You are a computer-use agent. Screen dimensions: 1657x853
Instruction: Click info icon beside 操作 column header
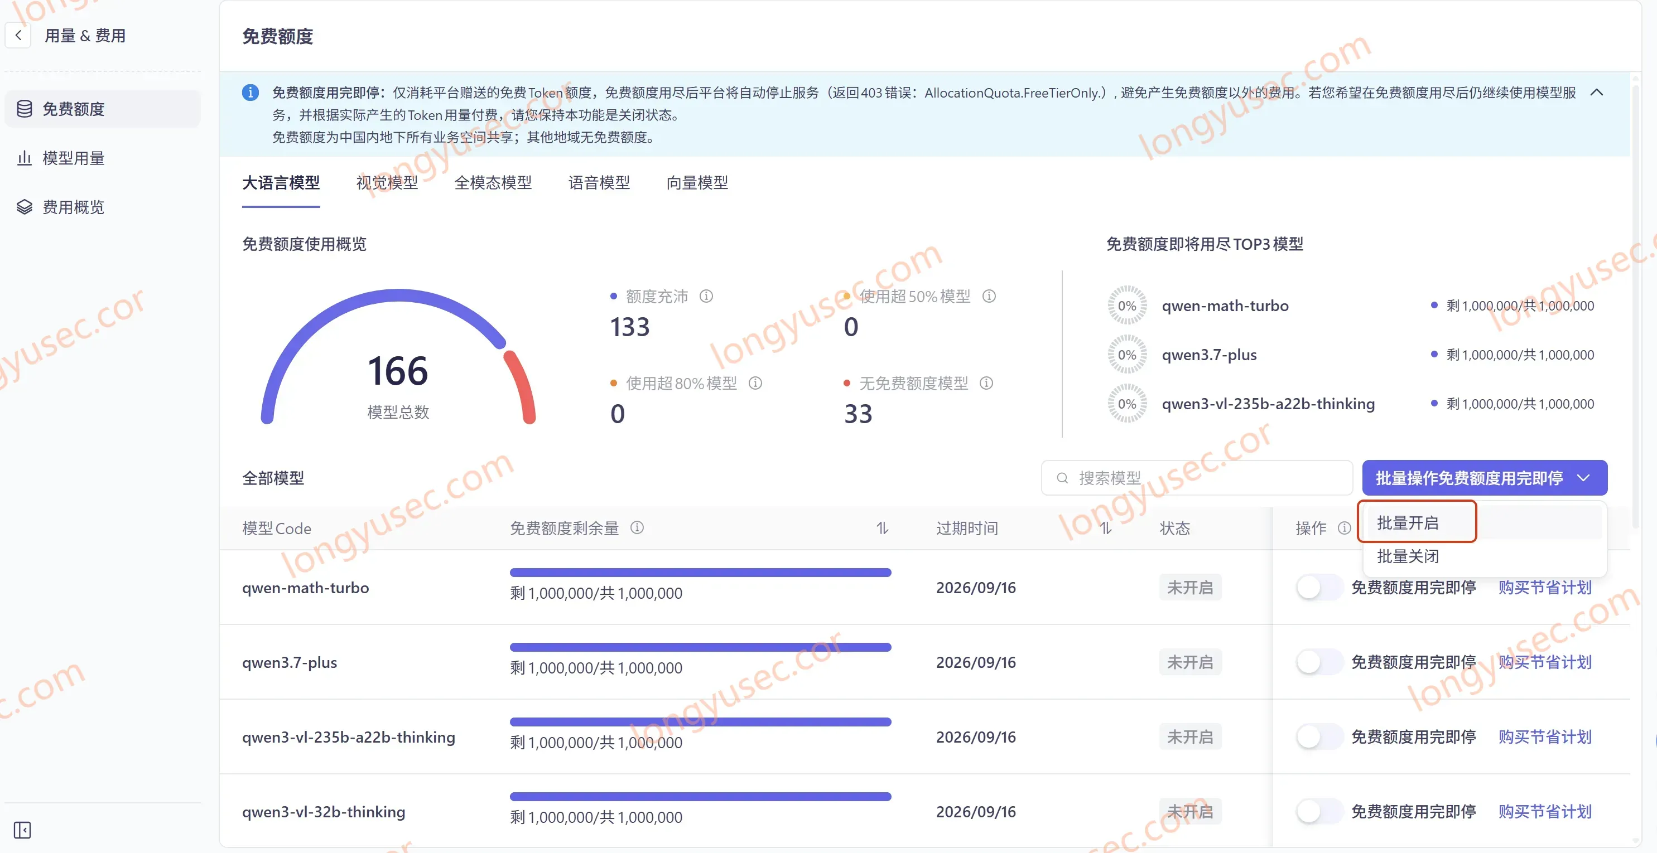pyautogui.click(x=1345, y=528)
